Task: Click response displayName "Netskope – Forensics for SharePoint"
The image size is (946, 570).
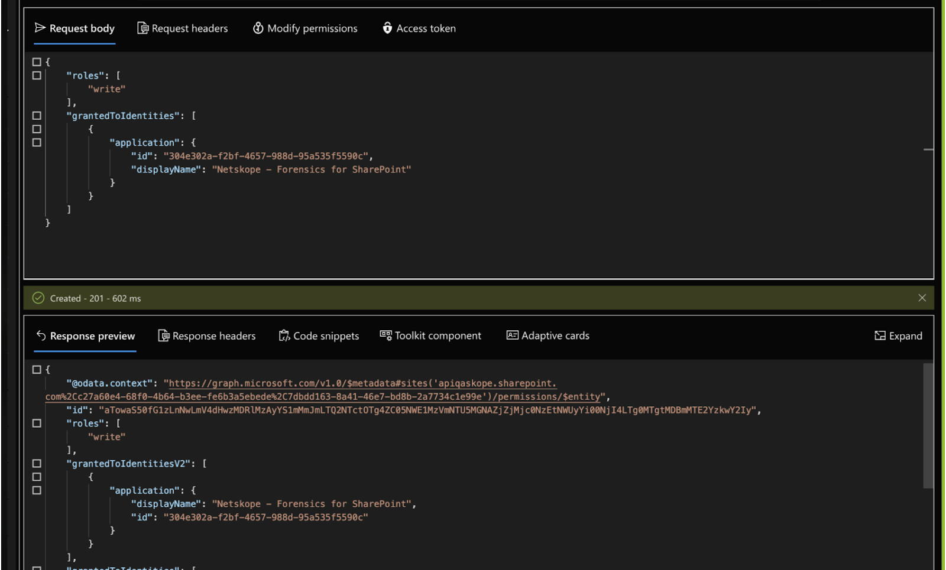Action: click(x=312, y=504)
